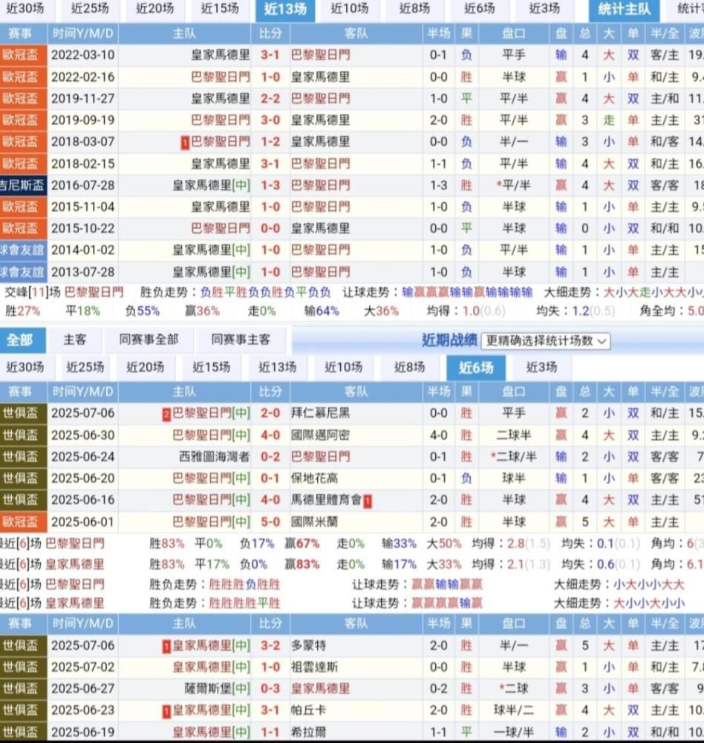The width and height of the screenshot is (704, 743).
Task: Select the highlighted 近13场 head-to-head tab
Action: tap(285, 10)
